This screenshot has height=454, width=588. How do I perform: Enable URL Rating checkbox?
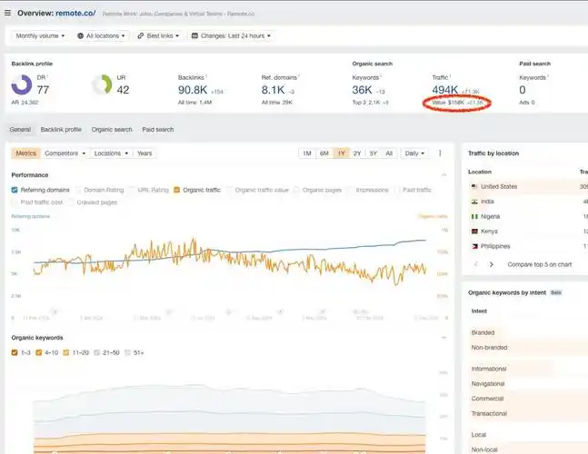pyautogui.click(x=132, y=190)
